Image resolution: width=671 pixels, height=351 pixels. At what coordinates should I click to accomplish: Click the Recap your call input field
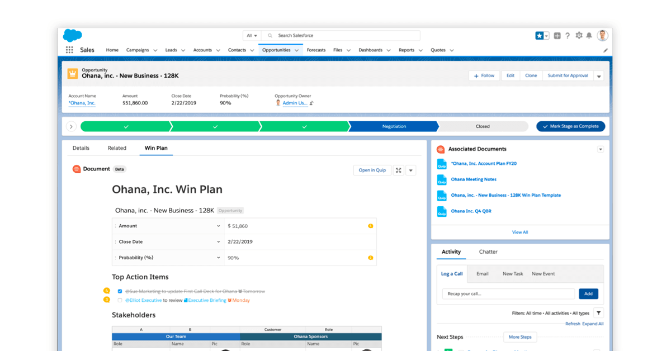(508, 293)
